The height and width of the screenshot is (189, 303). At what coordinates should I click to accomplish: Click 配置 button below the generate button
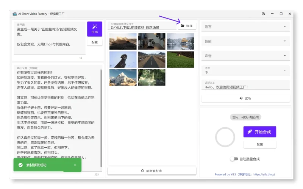[x=94, y=42]
